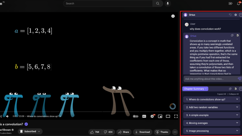Switch to theater mode
This screenshot has width=242, height=136.
point(168,116)
